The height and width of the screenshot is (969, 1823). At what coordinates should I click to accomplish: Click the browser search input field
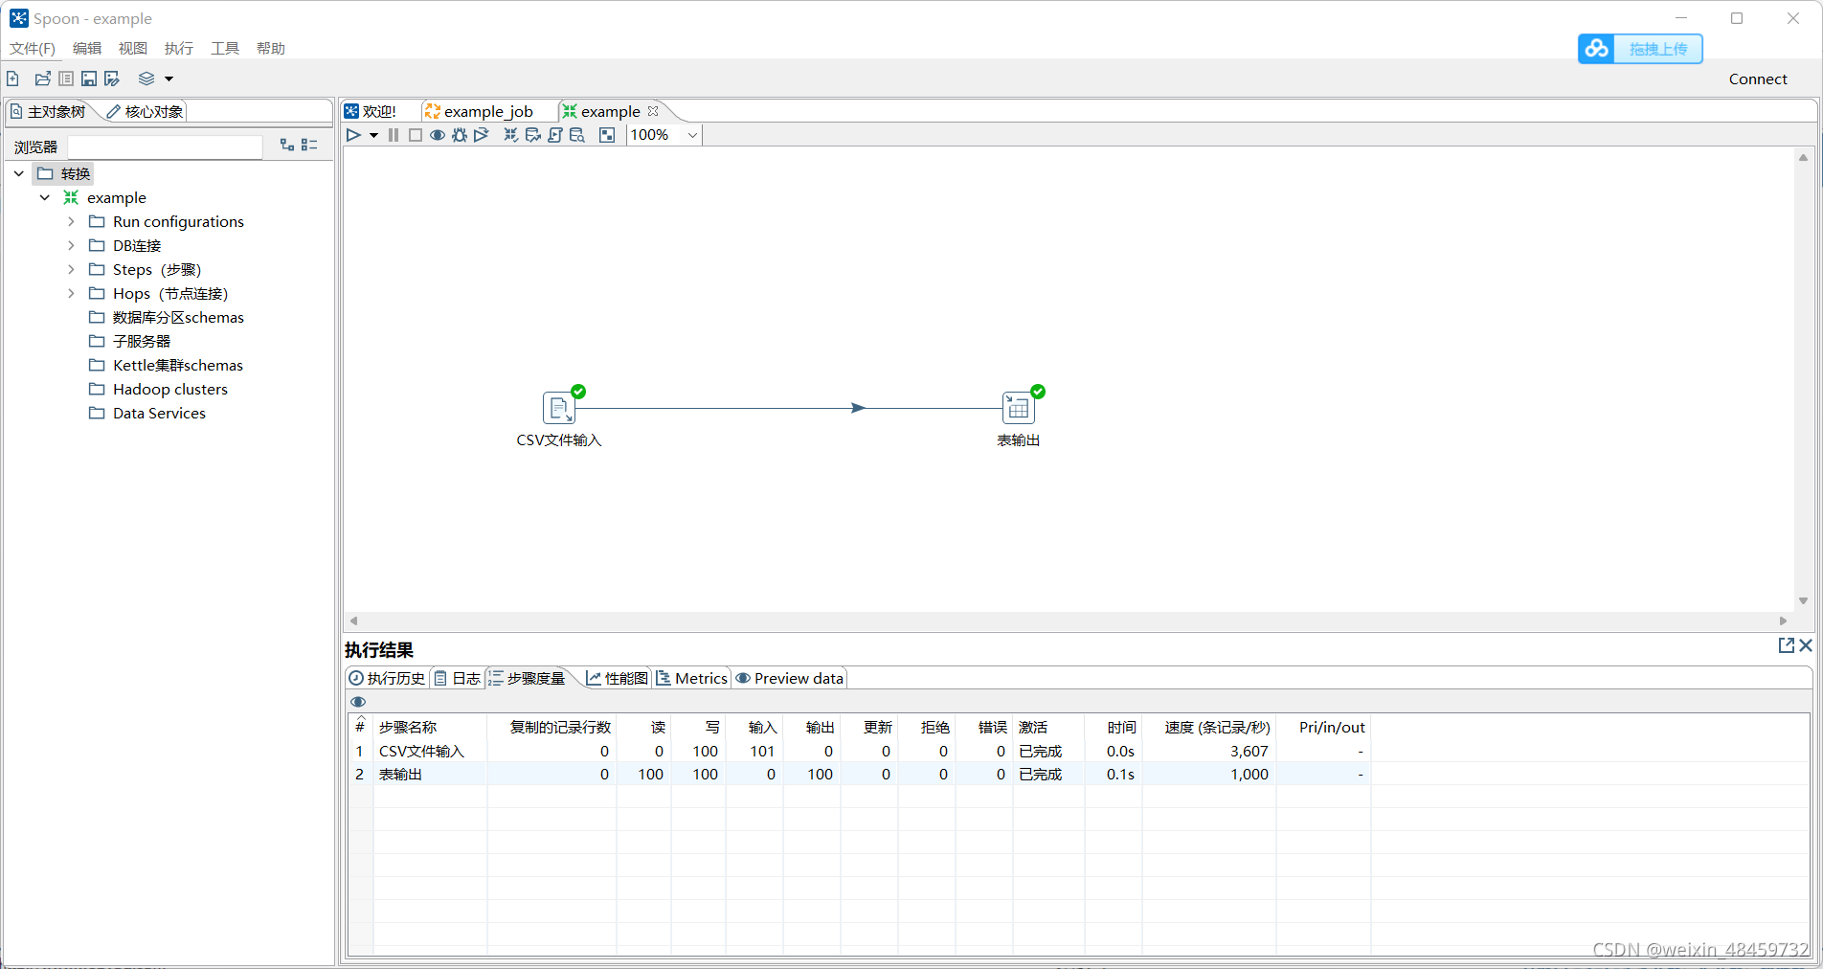click(x=166, y=146)
